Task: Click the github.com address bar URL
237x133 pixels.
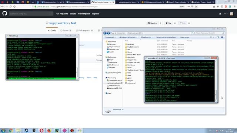Action: point(74,7)
